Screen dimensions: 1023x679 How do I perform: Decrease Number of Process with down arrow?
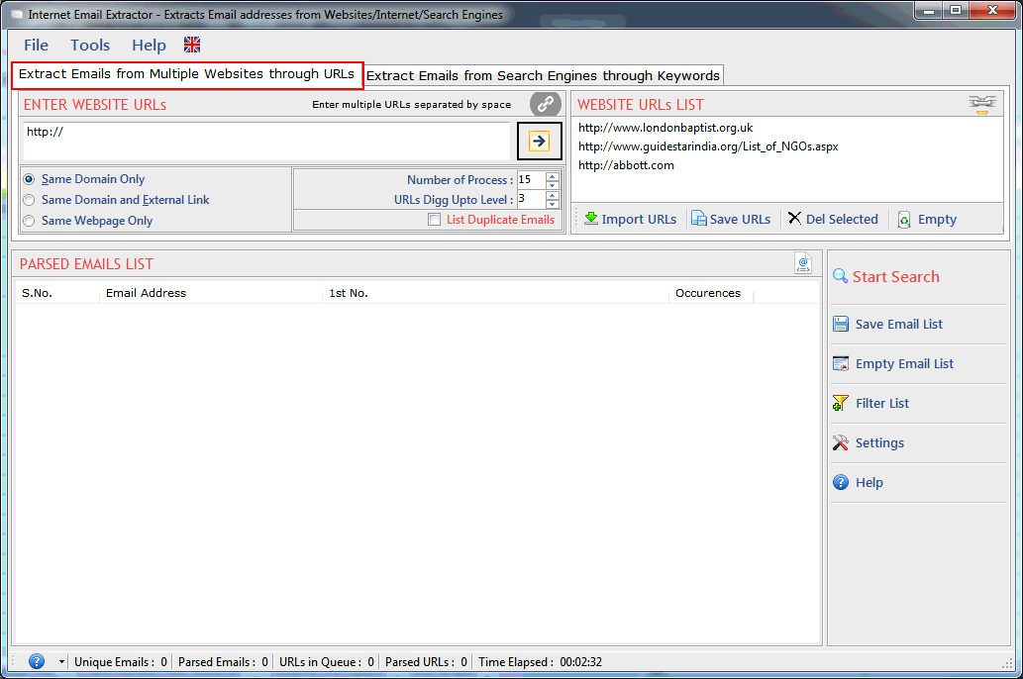point(553,184)
